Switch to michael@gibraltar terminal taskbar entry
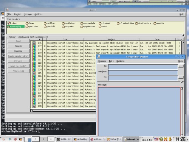This screenshot has width=189, height=142. point(81,139)
